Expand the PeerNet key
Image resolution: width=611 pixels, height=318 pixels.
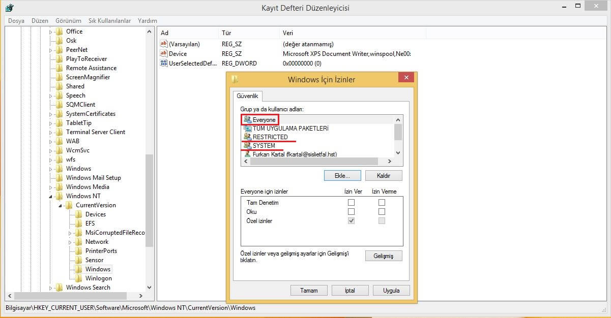[51, 50]
